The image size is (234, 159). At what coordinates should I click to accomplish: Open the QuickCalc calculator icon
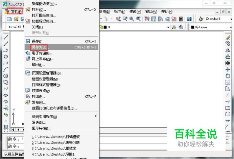tap(181, 19)
